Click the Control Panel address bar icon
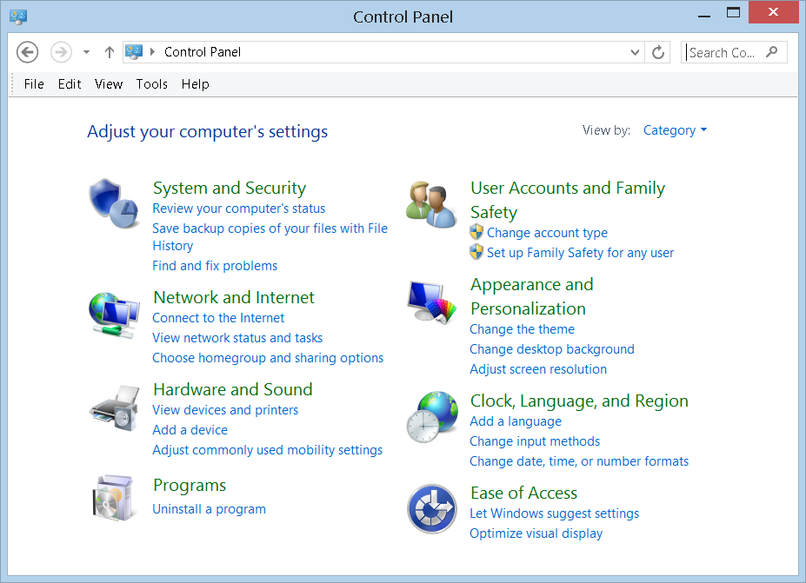This screenshot has height=583, width=806. click(134, 52)
